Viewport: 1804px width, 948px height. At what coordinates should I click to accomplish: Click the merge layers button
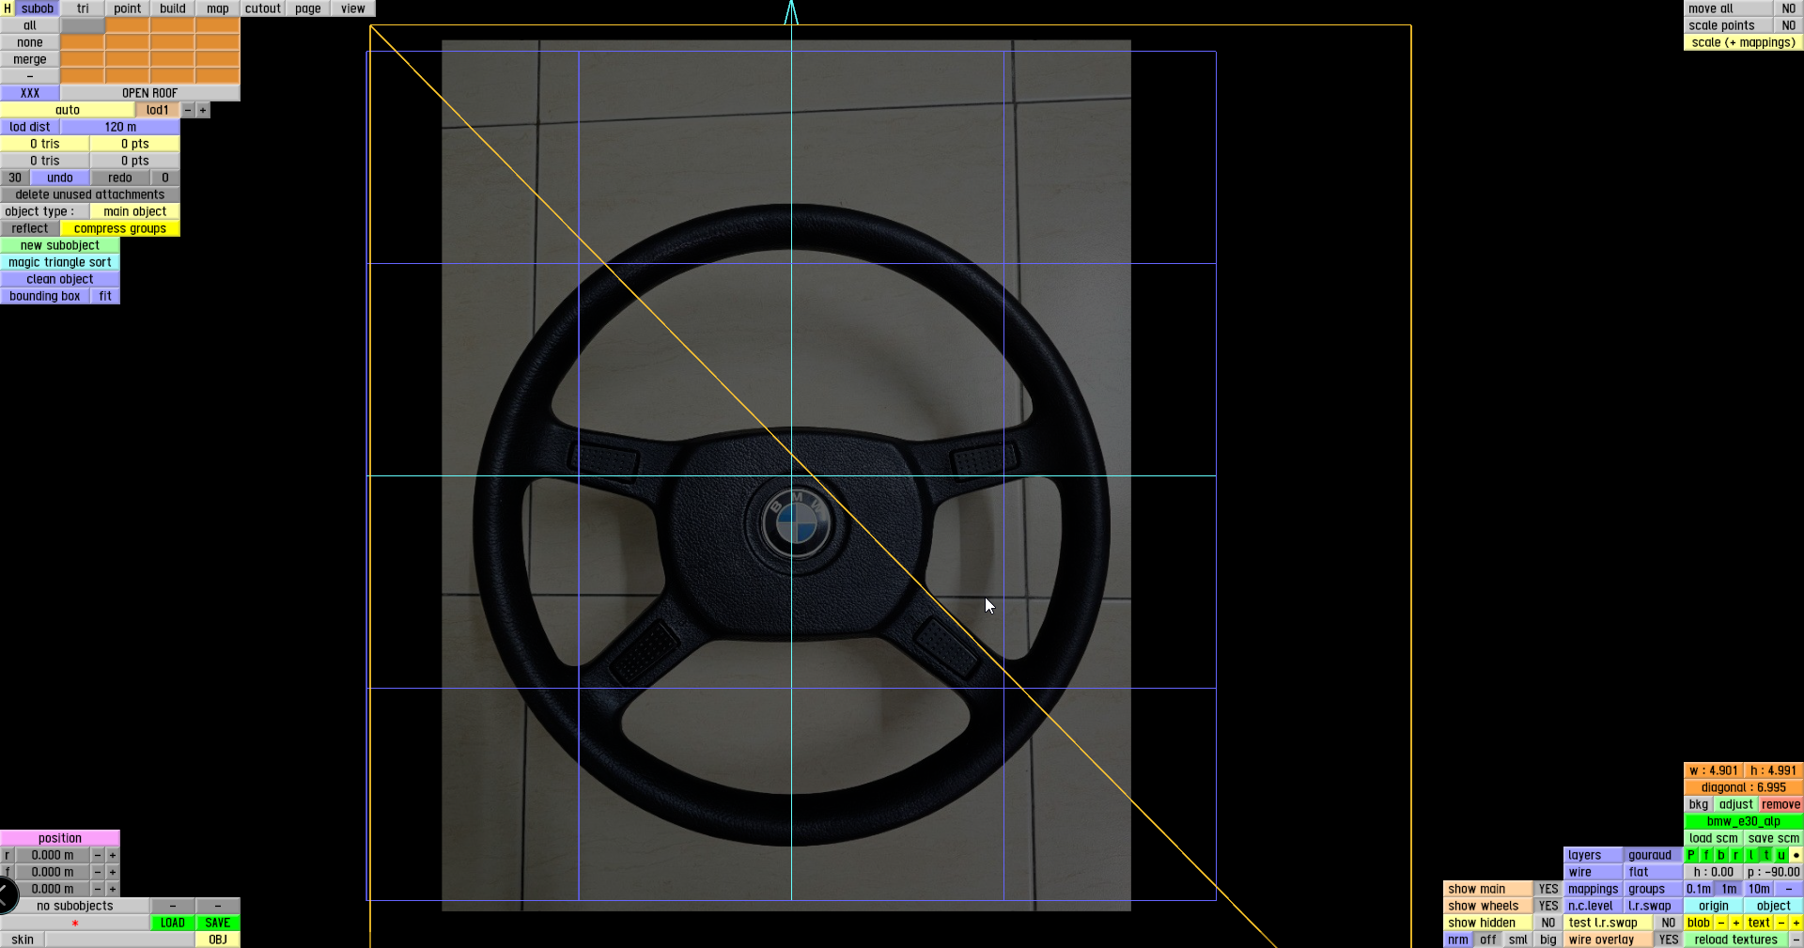click(x=30, y=59)
